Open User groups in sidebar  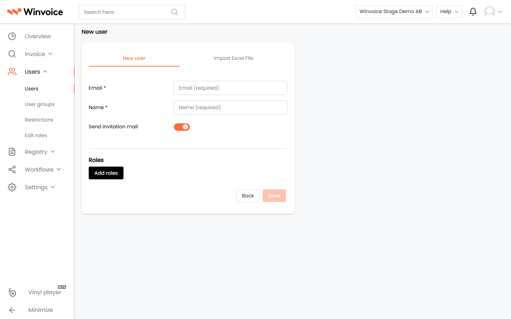coord(40,104)
